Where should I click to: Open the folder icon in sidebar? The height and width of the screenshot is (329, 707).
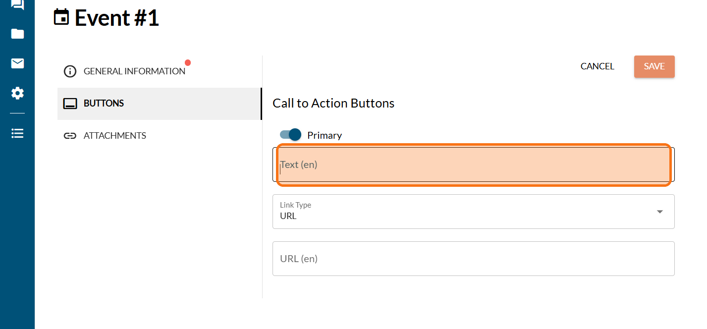pyautogui.click(x=17, y=34)
